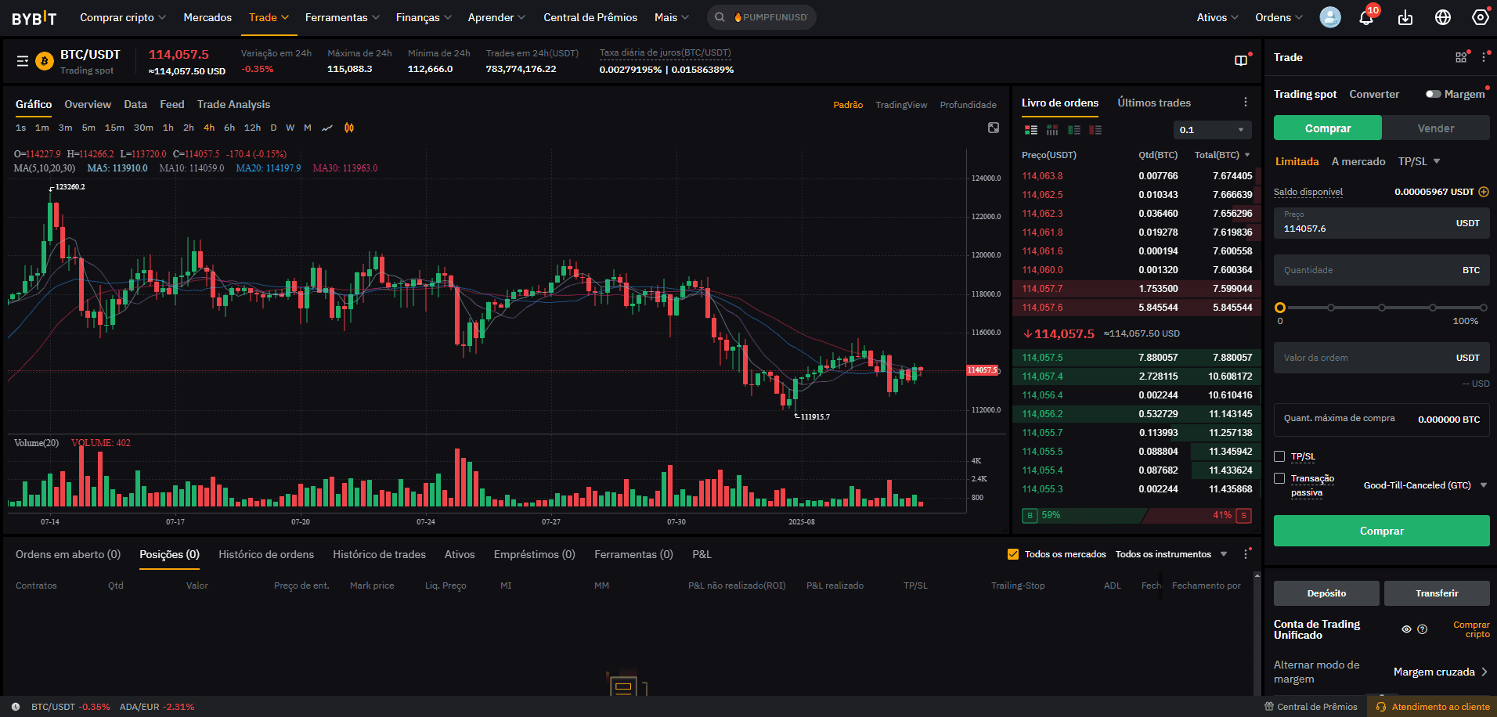Open the settings icon in the top bar
This screenshot has height=717, width=1497.
[1480, 17]
